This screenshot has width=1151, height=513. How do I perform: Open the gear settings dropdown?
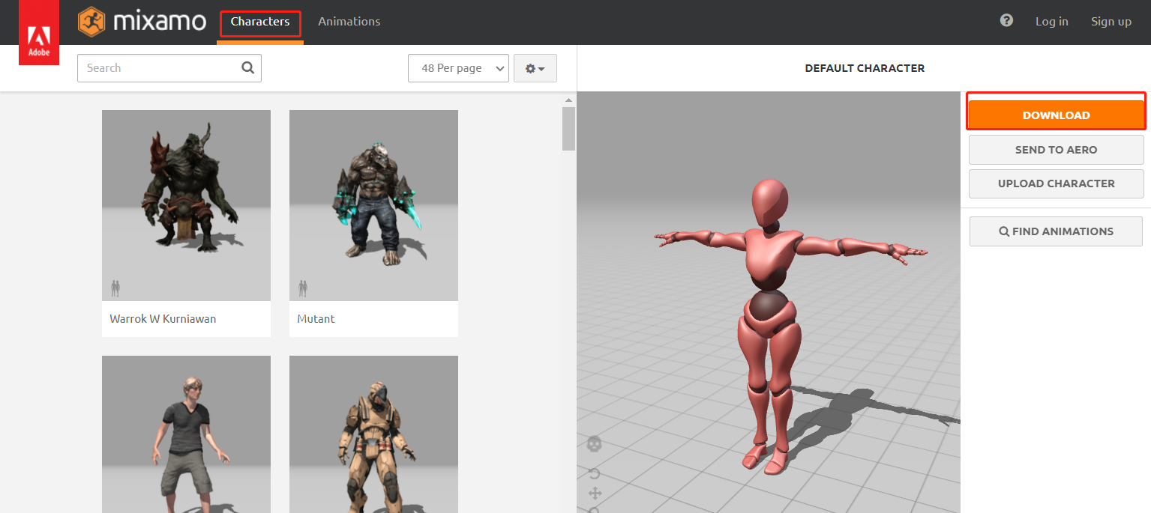coord(535,68)
